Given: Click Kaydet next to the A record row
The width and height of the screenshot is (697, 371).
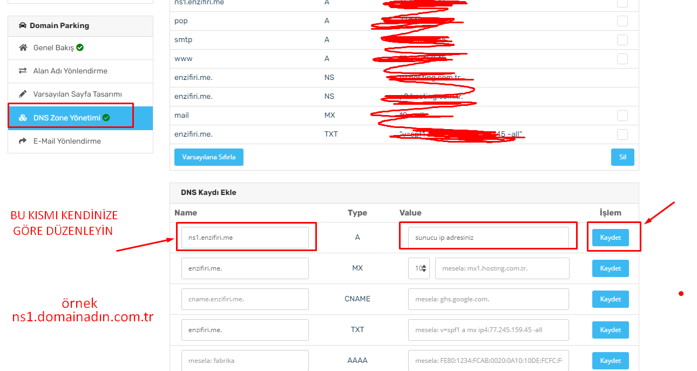Looking at the screenshot, I should tap(610, 237).
